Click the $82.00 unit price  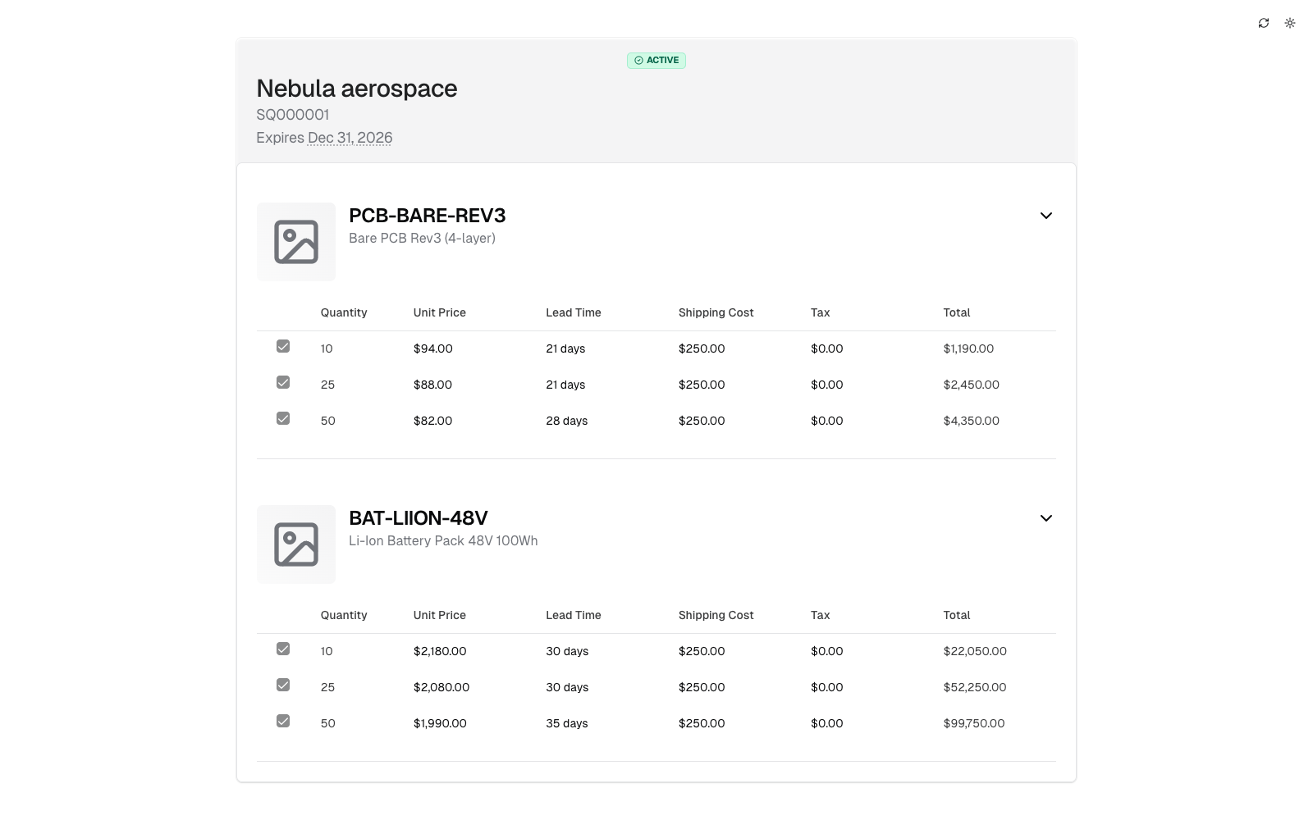click(x=433, y=421)
